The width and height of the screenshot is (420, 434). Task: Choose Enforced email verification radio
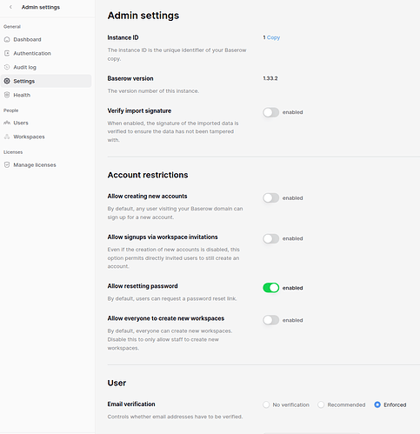(377, 404)
